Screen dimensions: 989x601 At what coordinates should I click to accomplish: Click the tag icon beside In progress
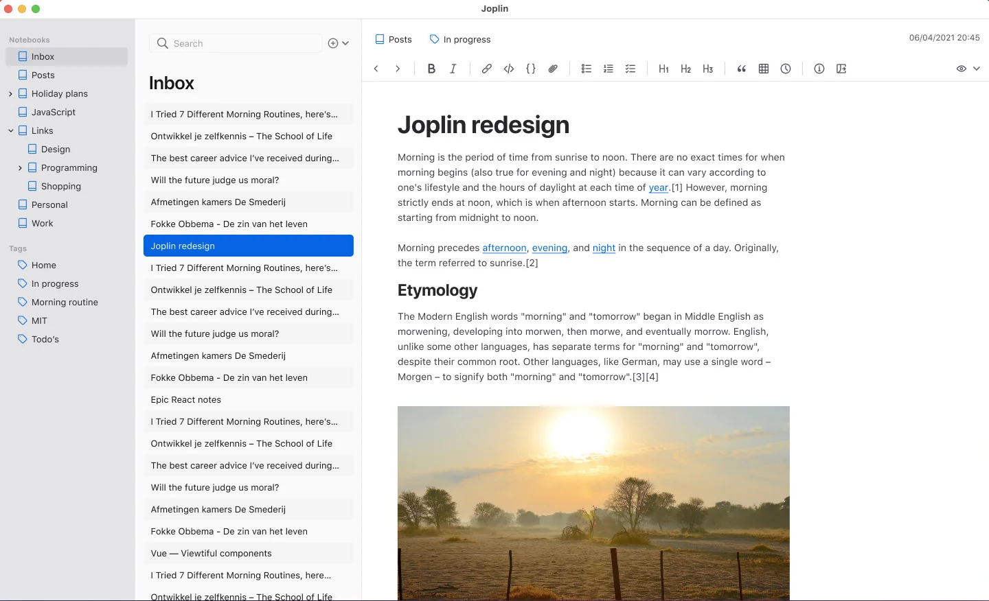point(434,39)
